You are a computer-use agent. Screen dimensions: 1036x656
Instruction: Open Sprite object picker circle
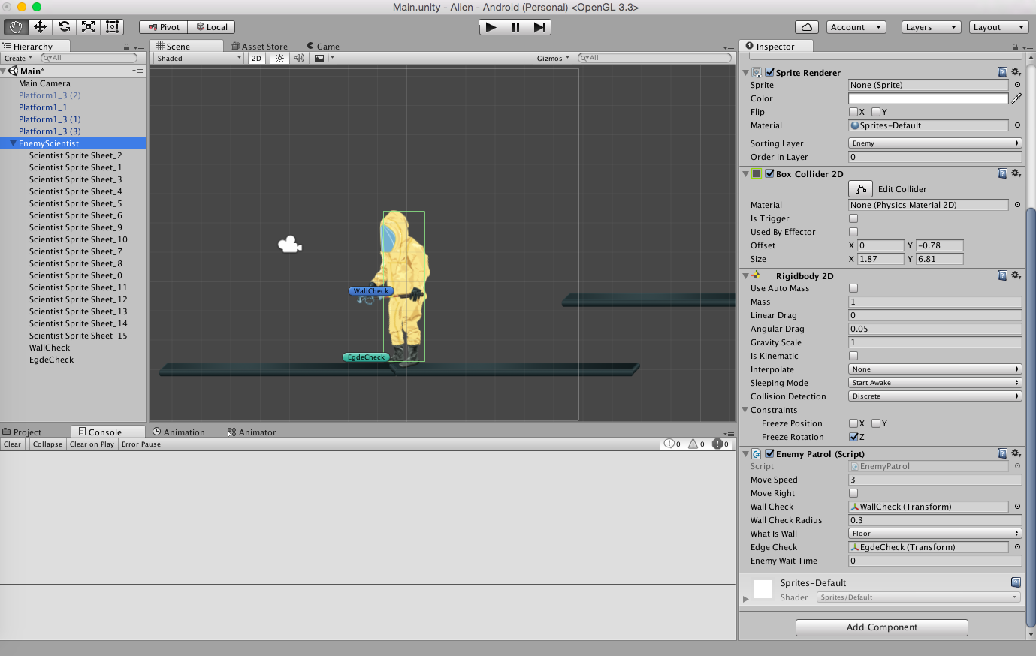(1017, 85)
